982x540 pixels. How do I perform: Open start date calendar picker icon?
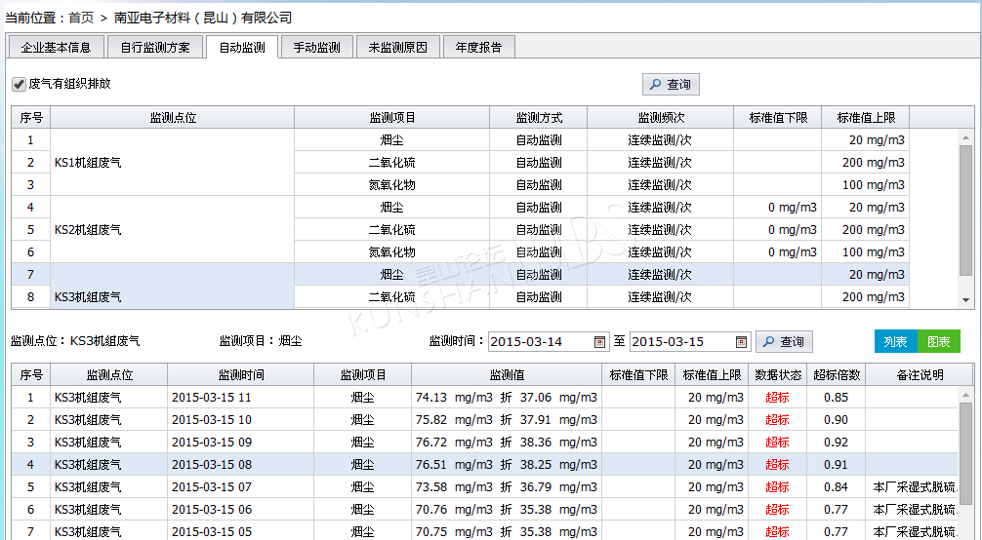point(600,342)
